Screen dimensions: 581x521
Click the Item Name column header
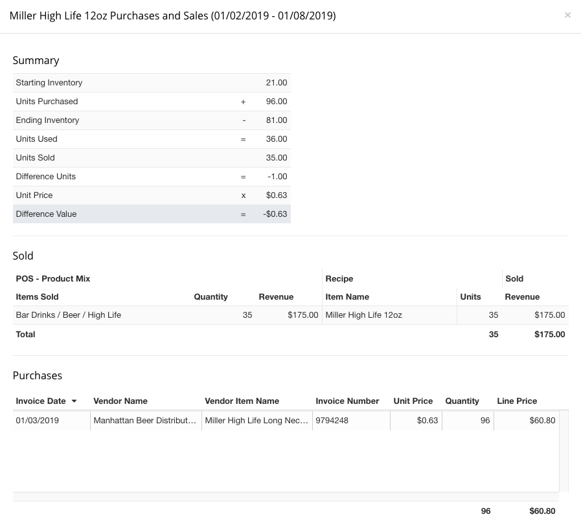tap(347, 297)
